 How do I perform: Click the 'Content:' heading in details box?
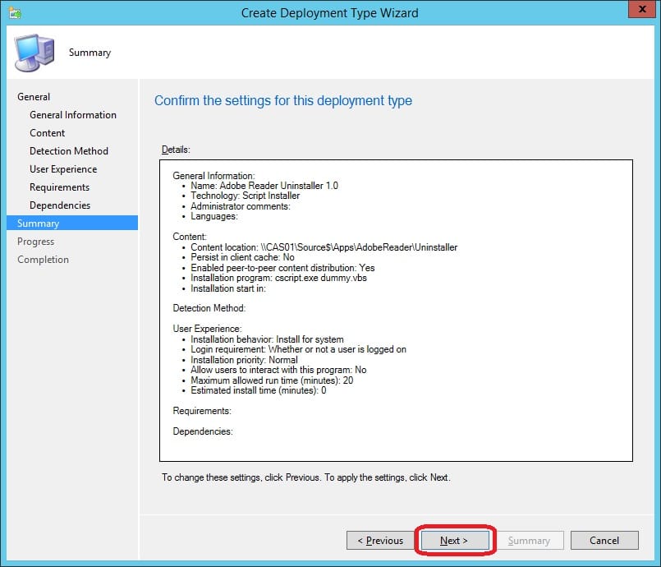[190, 237]
